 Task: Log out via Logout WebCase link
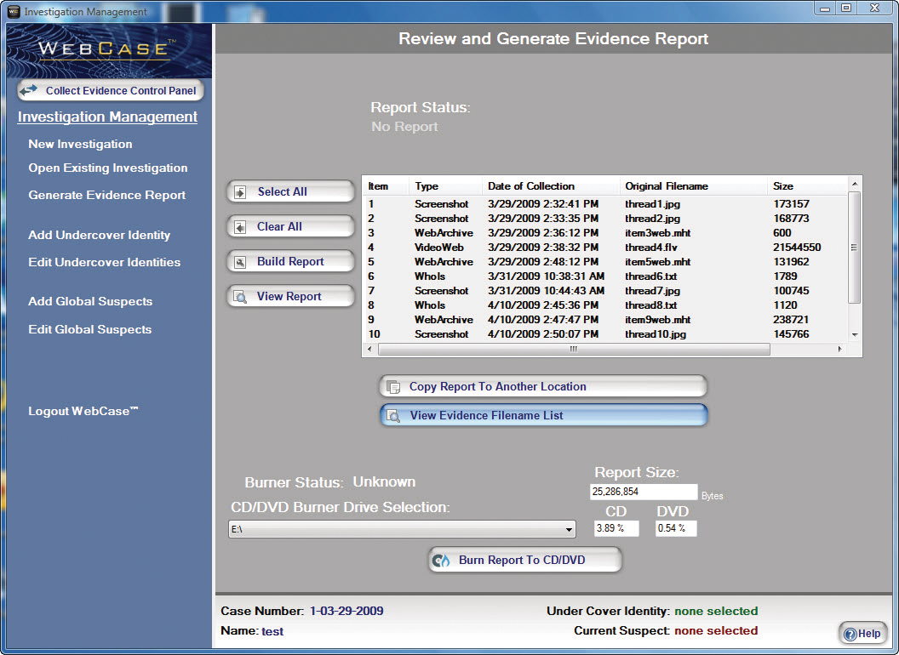[83, 412]
